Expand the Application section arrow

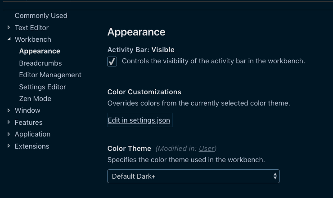(9, 134)
